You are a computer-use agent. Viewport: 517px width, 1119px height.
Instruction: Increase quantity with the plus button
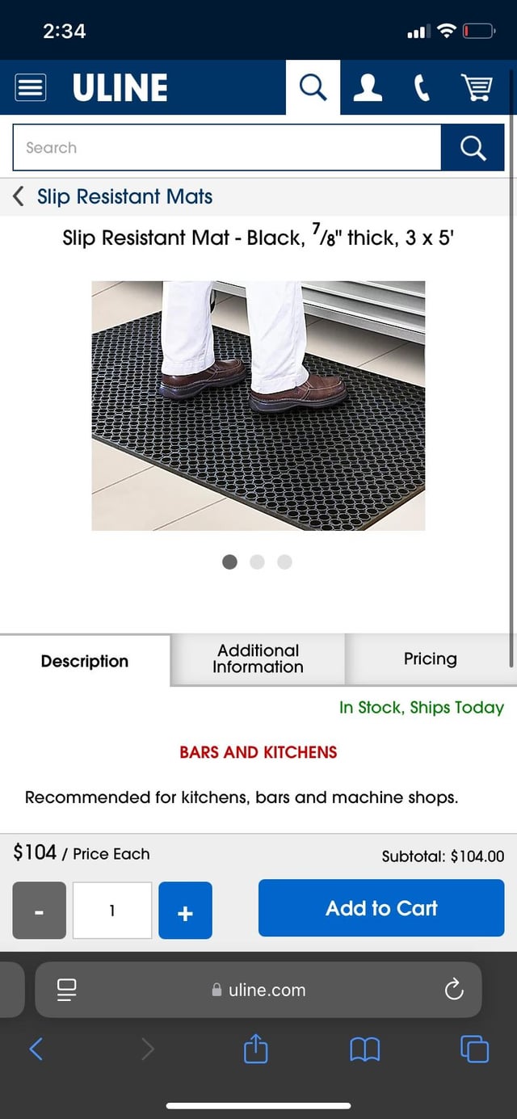click(185, 911)
